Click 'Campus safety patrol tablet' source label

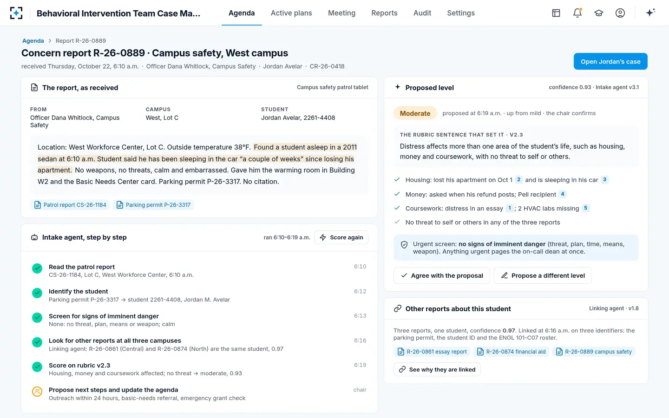(333, 87)
